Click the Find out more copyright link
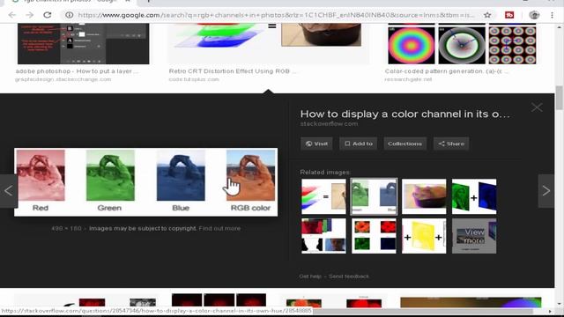Viewport: 564px width, 317px height. point(219,228)
